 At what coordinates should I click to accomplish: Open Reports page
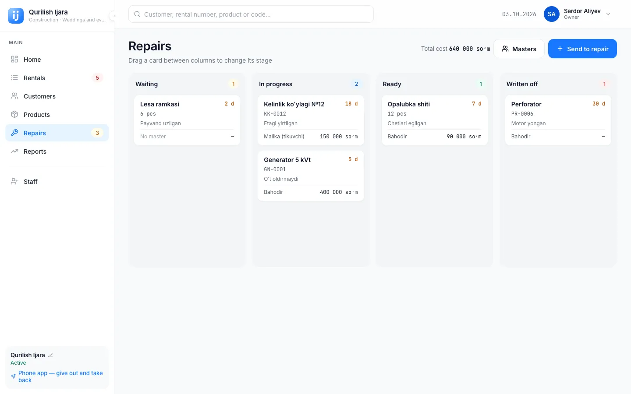[57, 151]
